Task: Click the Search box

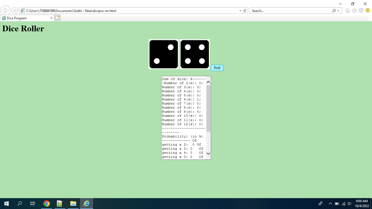Action: click(290, 11)
